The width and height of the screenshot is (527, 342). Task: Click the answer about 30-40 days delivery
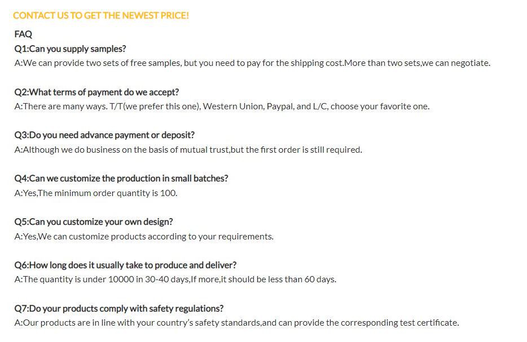pos(175,279)
